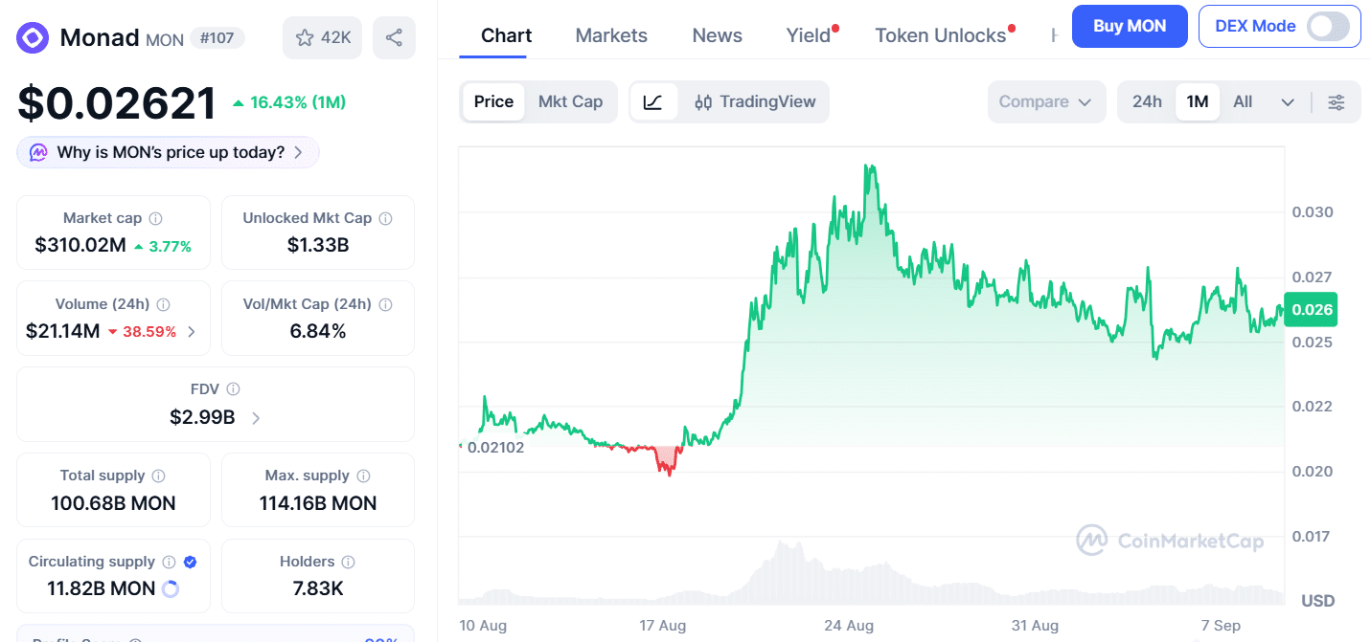Screen dimensions: 1371x642
Task: Click the current price label 0.026 on axis
Action: (x=1311, y=309)
